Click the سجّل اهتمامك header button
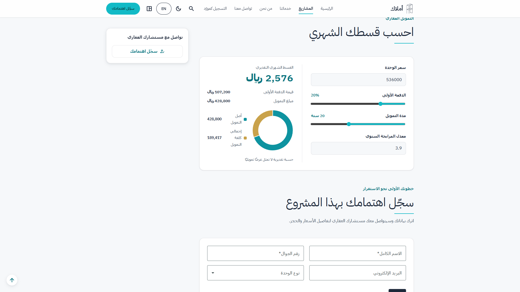This screenshot has height=292, width=520. click(123, 9)
